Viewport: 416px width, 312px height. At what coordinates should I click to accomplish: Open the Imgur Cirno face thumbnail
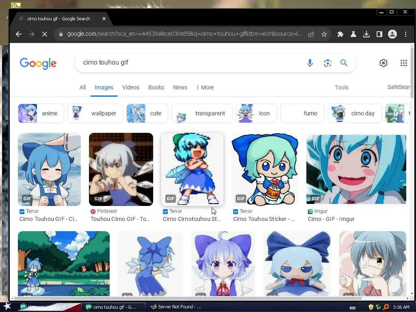tap(356, 169)
